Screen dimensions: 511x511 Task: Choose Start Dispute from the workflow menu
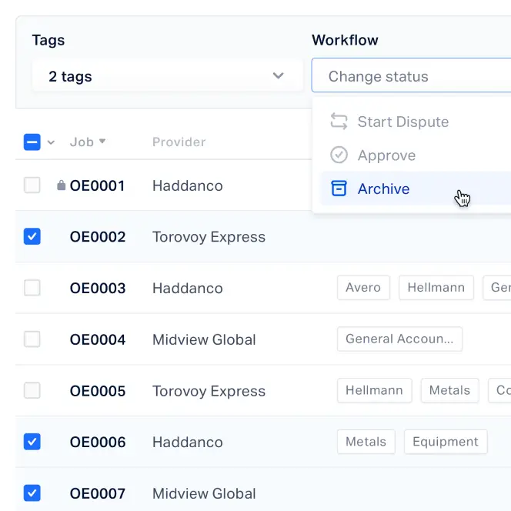coord(416,122)
